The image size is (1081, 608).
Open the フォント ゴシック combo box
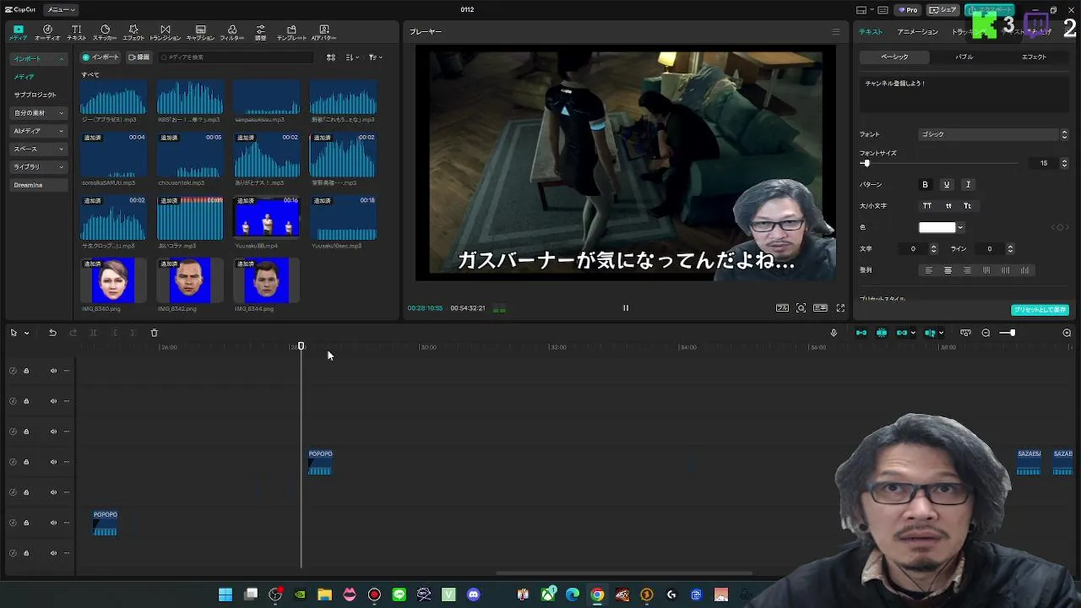(x=994, y=134)
